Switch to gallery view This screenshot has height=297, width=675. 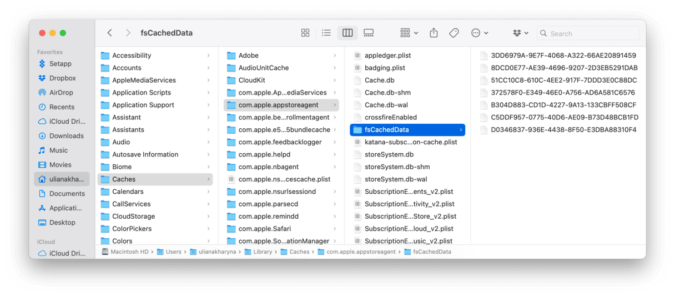click(369, 33)
